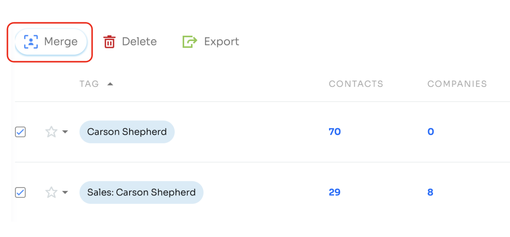Uncheck the Carson Shepherd row checkbox
Viewport: 510px width, 237px height.
pos(20,132)
